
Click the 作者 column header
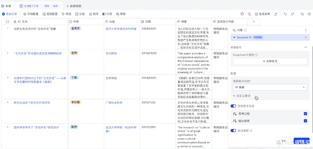[x=86, y=21]
